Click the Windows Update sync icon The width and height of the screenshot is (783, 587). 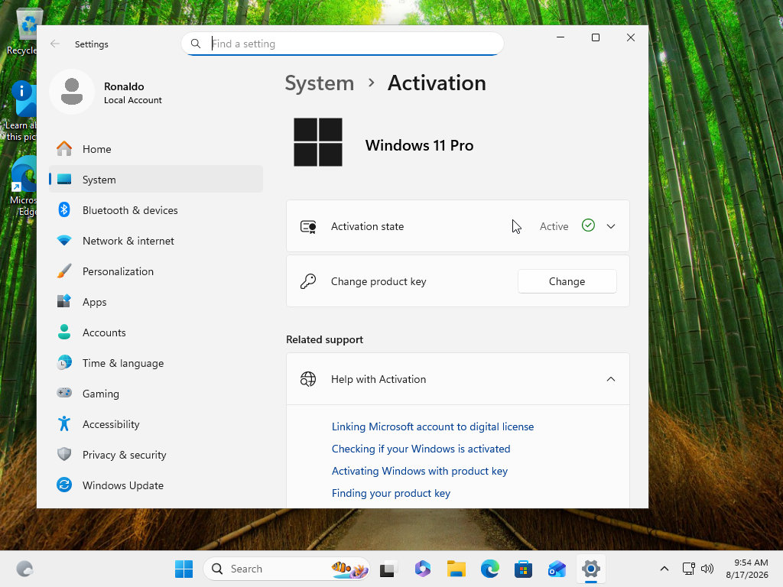point(64,485)
